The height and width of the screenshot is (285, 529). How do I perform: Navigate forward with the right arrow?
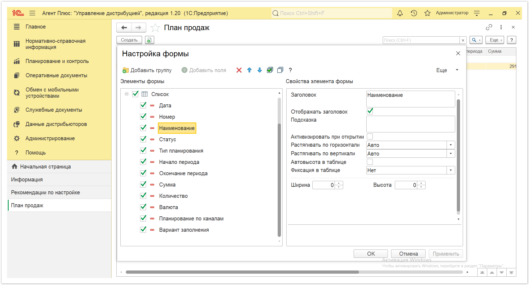point(138,27)
